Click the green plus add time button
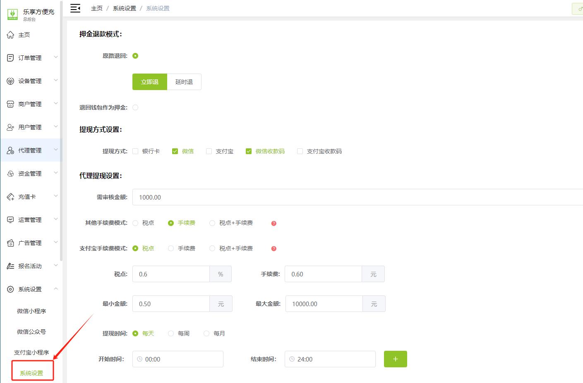This screenshot has height=383, width=583. click(x=396, y=359)
